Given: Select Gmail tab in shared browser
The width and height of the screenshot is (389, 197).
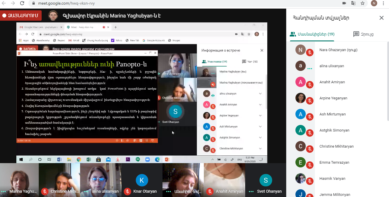Looking at the screenshot, I should [40, 27].
